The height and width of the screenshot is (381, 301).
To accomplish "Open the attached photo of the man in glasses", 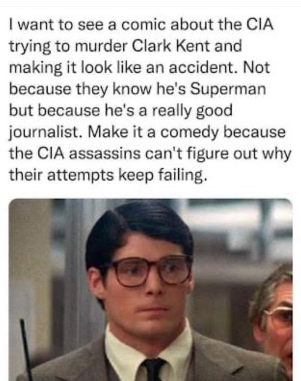I will click(150, 290).
